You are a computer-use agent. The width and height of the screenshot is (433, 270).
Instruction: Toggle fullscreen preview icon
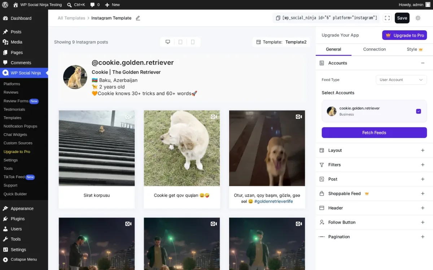point(387,18)
